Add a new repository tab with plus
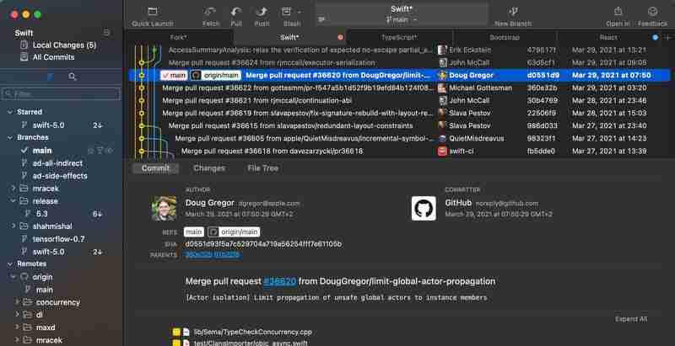Viewport: 675px width, 346px height. [667, 37]
